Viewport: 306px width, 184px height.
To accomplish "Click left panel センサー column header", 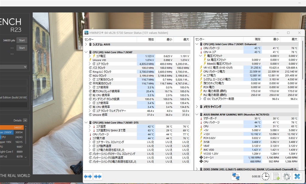I will pyautogui.click(x=89, y=40).
